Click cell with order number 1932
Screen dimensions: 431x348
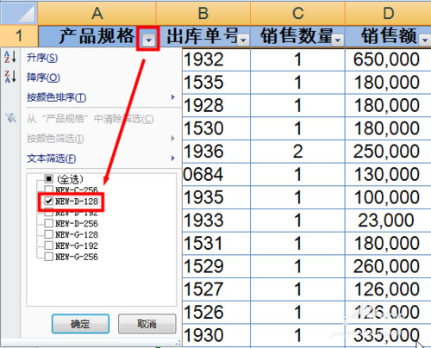(216, 59)
